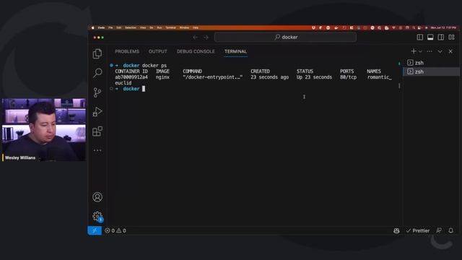Open the Help menu in menu bar

pos(196,27)
